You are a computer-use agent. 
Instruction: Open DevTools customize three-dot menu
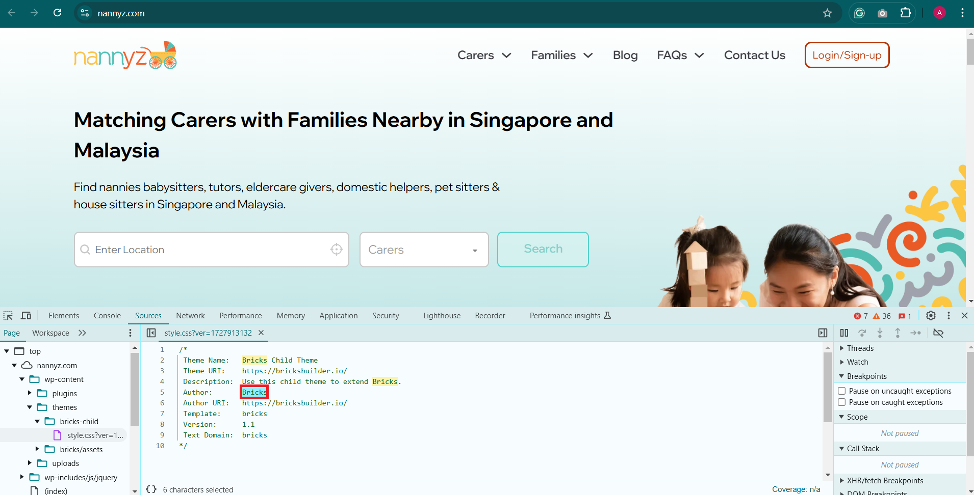pyautogui.click(x=949, y=316)
